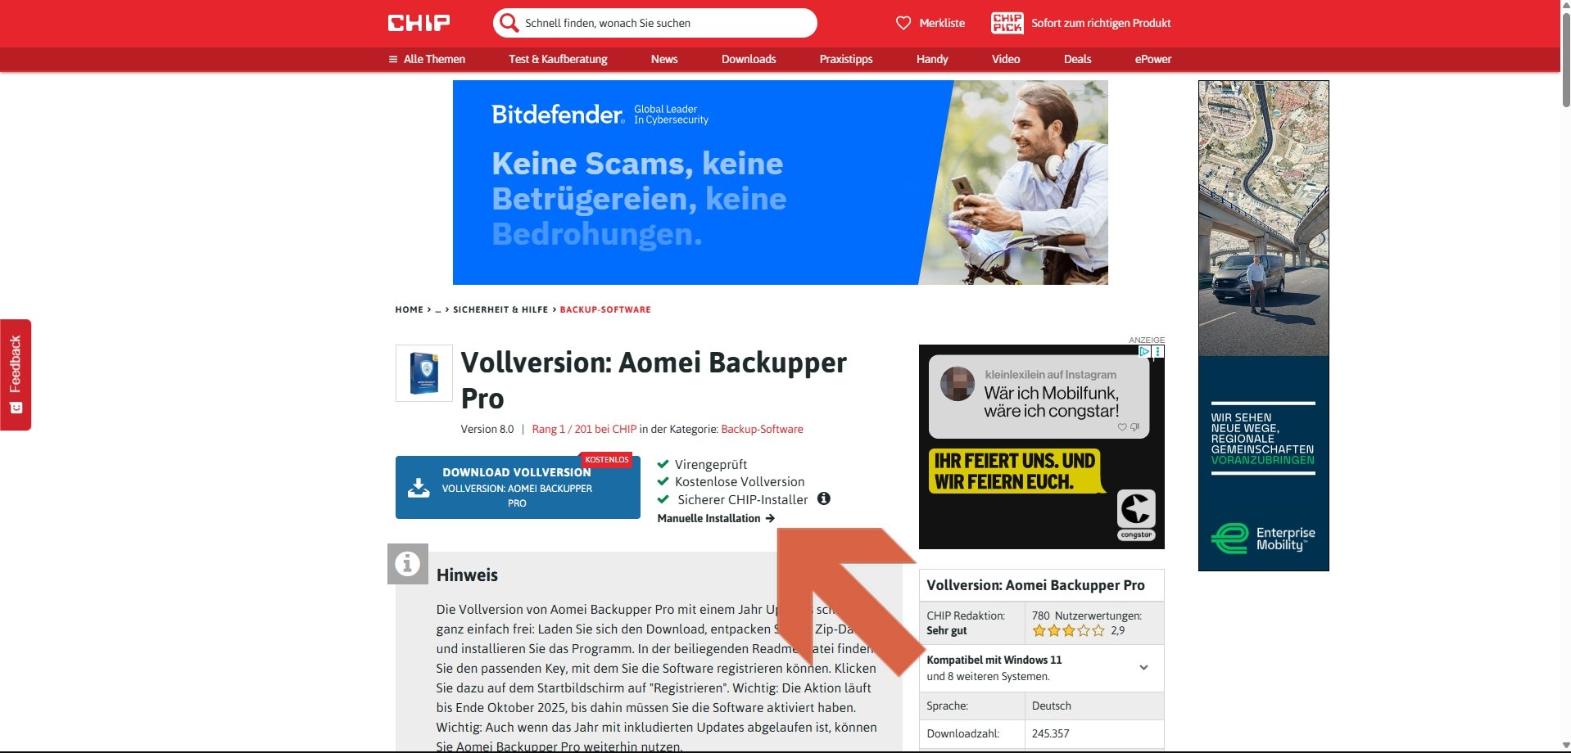Click the info icon beside Sicherer CHIP-Installer

coord(824,498)
